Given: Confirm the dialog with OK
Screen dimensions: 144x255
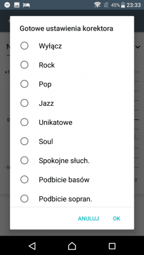Looking at the screenshot, I should click(x=116, y=219).
